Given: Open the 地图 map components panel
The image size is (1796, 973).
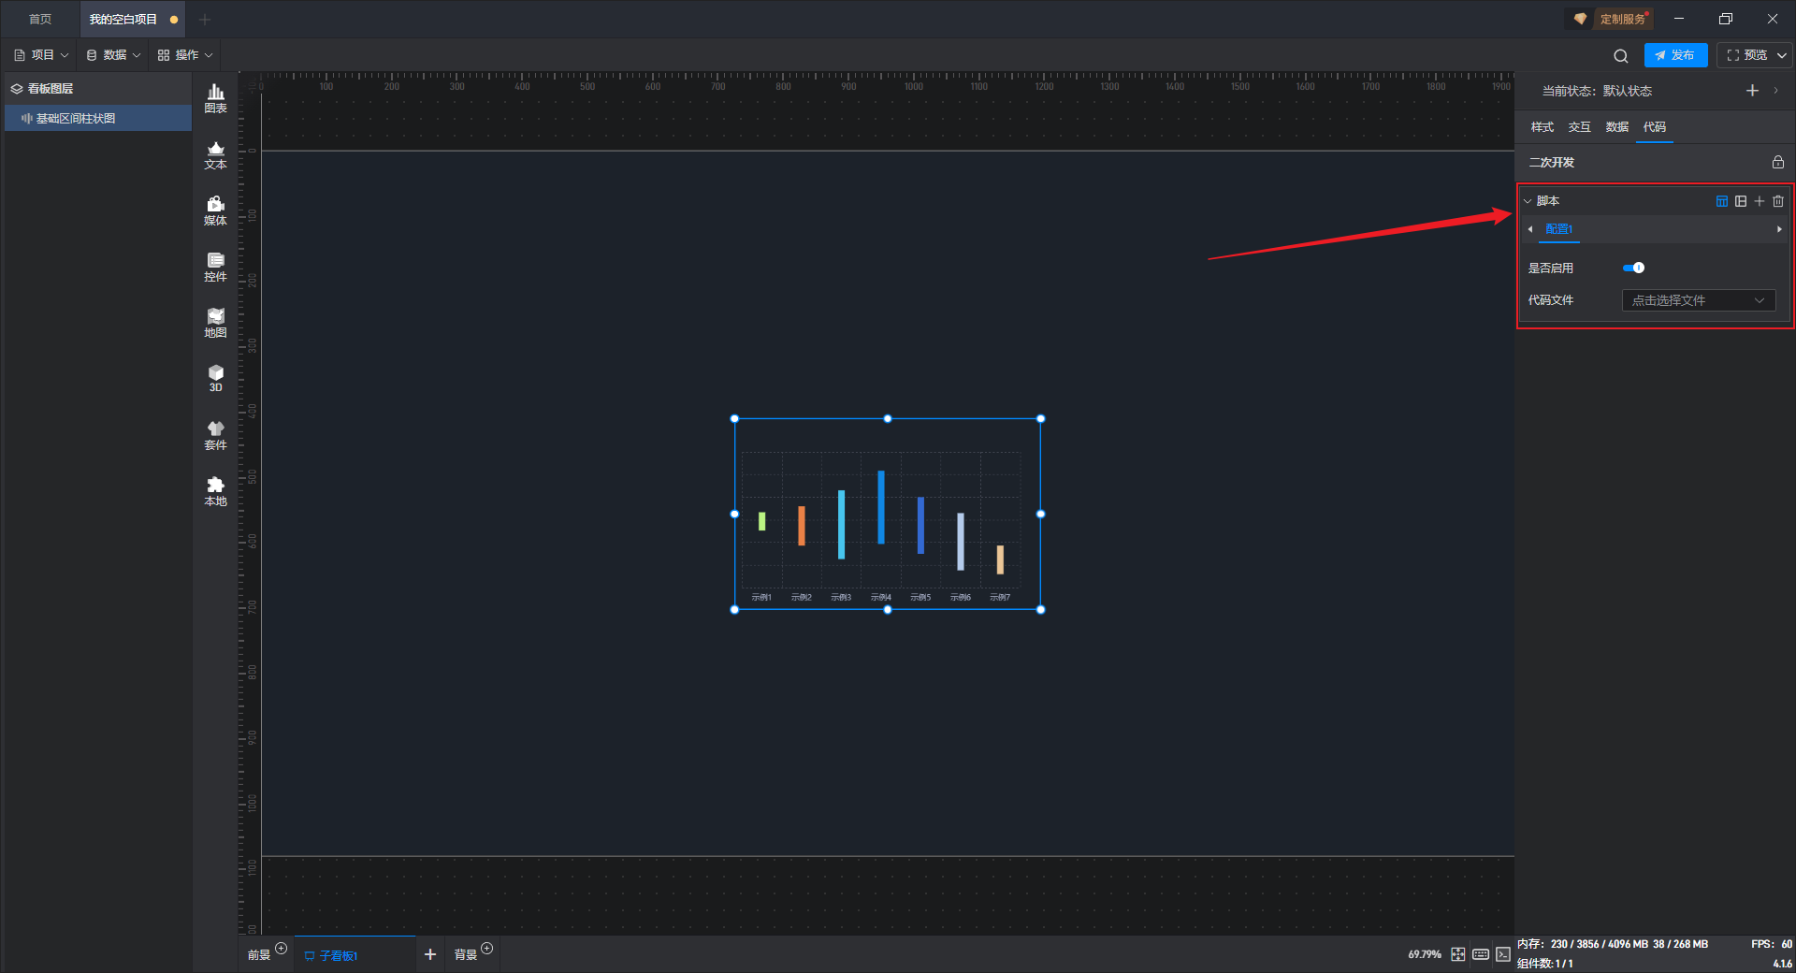Looking at the screenshot, I should 215,323.
